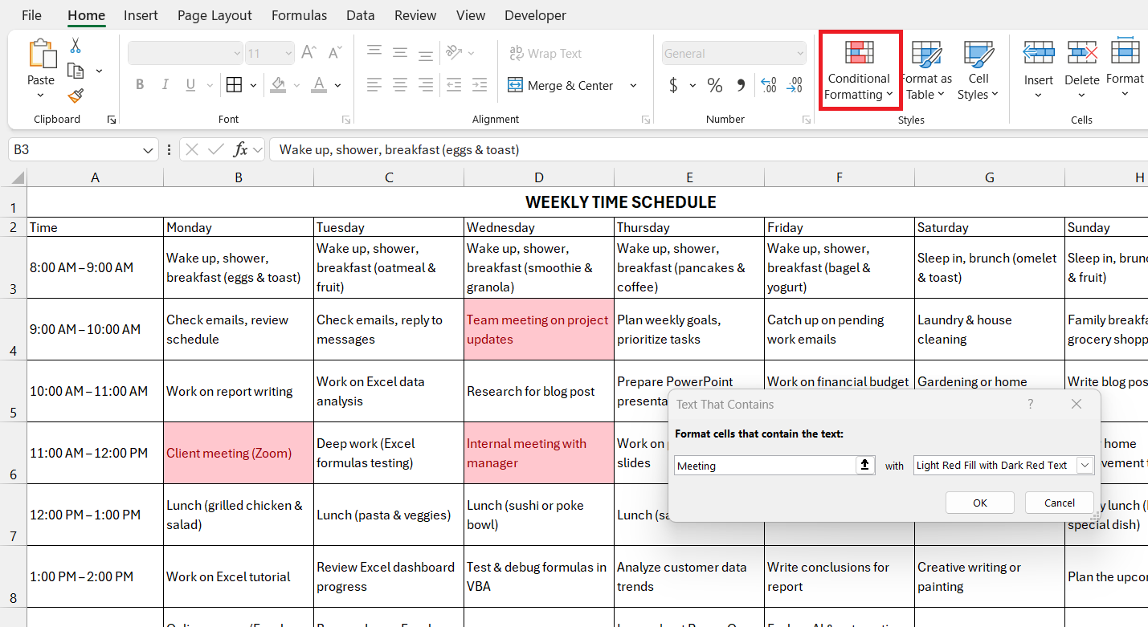This screenshot has width=1148, height=627.
Task: Select column D header
Action: click(x=539, y=177)
